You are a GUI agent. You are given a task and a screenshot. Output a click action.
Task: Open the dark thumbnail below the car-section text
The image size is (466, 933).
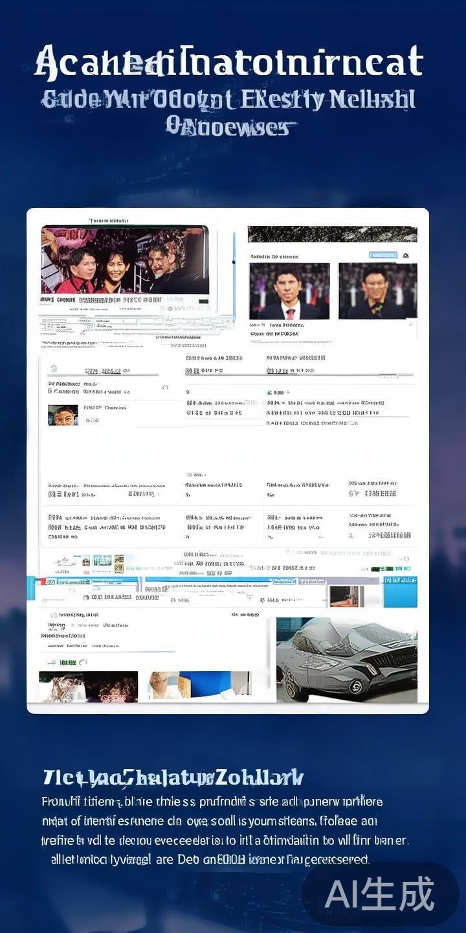point(88,687)
